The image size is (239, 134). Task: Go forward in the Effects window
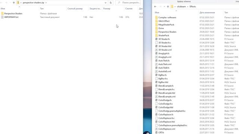point(160,7)
